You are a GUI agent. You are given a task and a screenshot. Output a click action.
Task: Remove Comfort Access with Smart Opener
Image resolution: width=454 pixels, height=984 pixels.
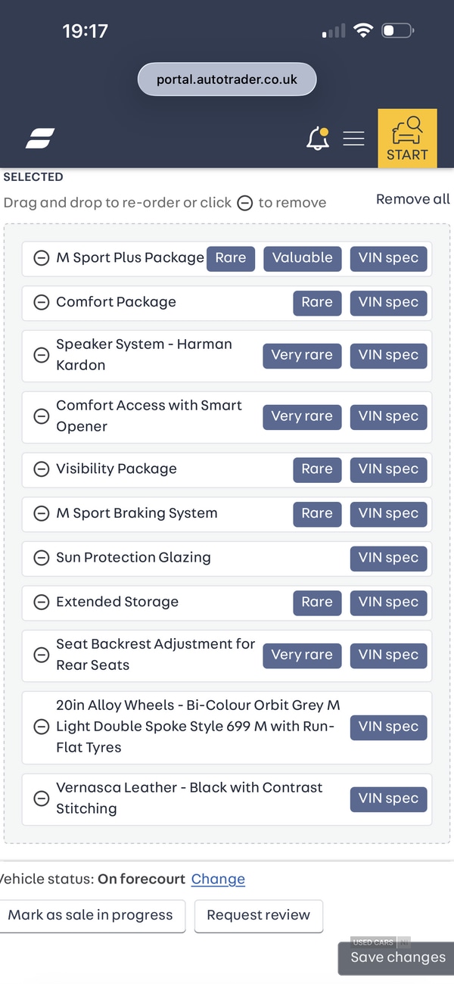pyautogui.click(x=42, y=416)
